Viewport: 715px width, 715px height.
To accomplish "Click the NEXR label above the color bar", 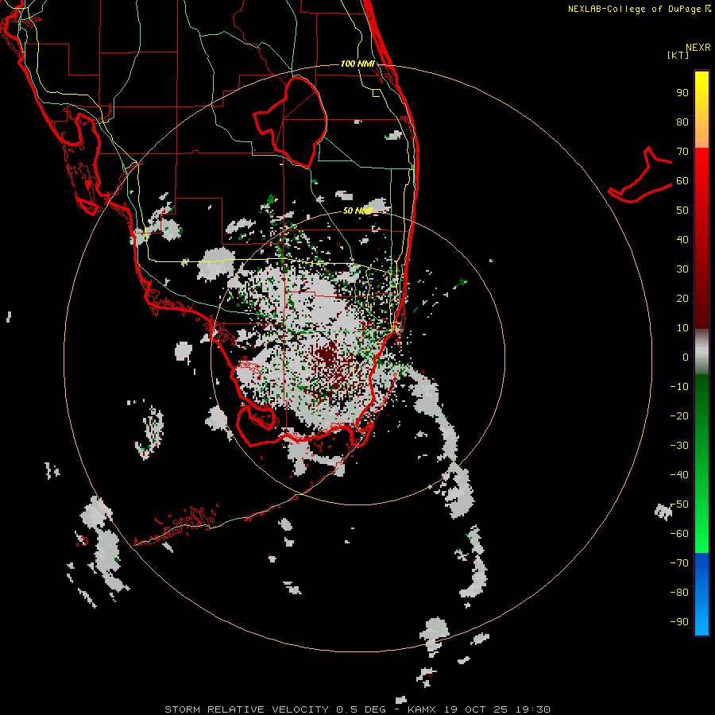I will [x=698, y=48].
